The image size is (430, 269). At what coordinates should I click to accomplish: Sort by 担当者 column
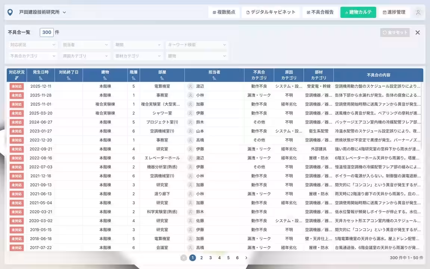click(214, 78)
